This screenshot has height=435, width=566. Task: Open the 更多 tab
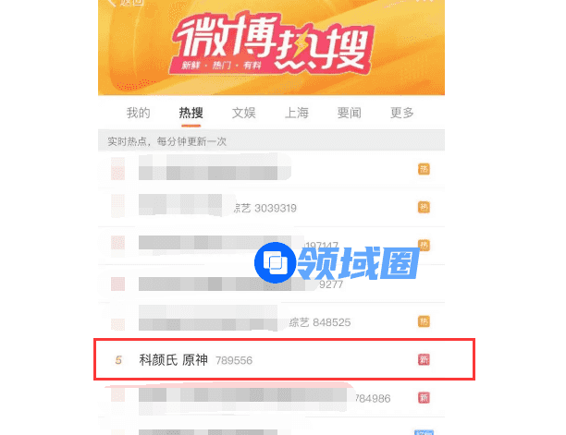[x=401, y=113]
